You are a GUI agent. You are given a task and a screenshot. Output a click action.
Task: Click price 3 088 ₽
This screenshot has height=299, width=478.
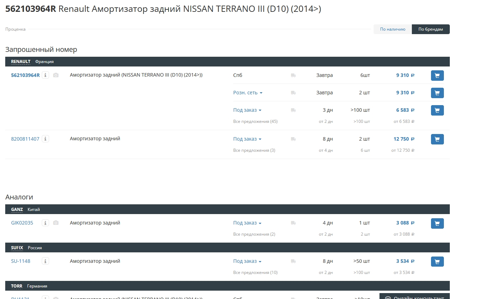[405, 223]
